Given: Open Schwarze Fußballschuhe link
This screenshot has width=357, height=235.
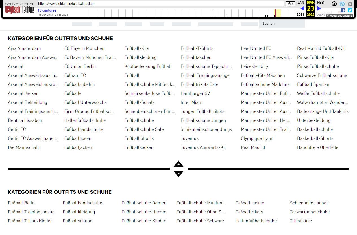Looking at the screenshot, I should (322, 75).
